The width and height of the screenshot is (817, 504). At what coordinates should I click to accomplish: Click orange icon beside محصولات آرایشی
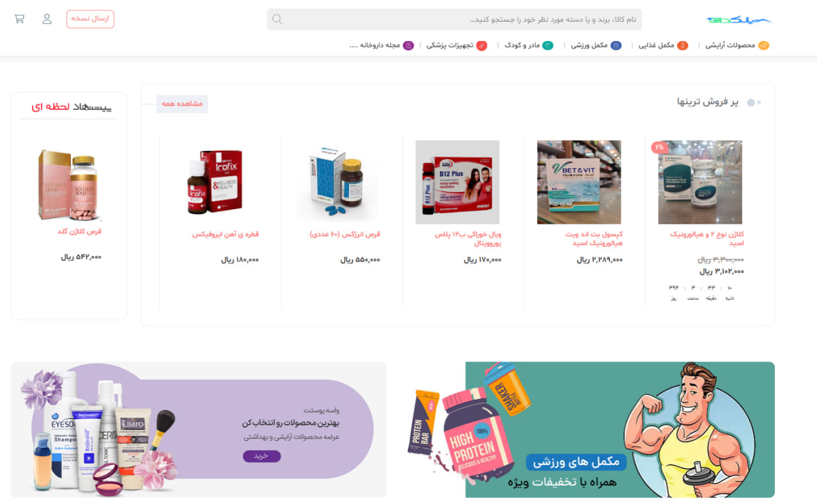tap(763, 45)
